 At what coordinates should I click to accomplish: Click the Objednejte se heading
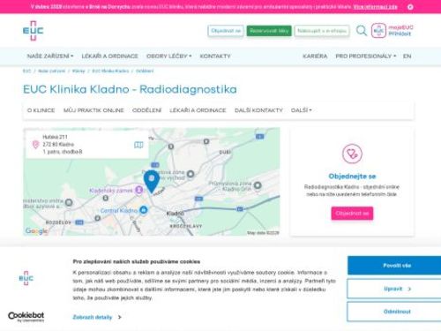click(x=352, y=177)
